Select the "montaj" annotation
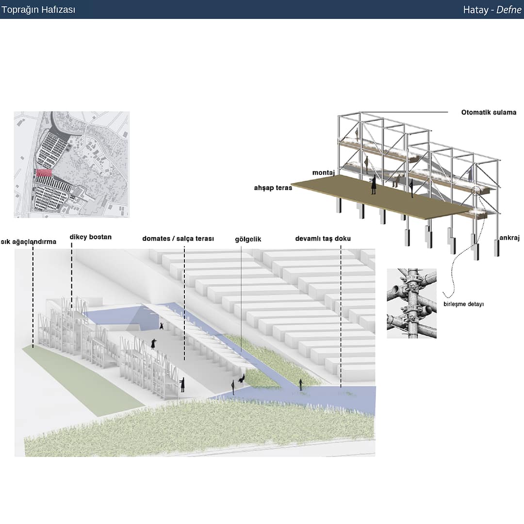Viewport: 524px width, 524px height. tap(321, 173)
